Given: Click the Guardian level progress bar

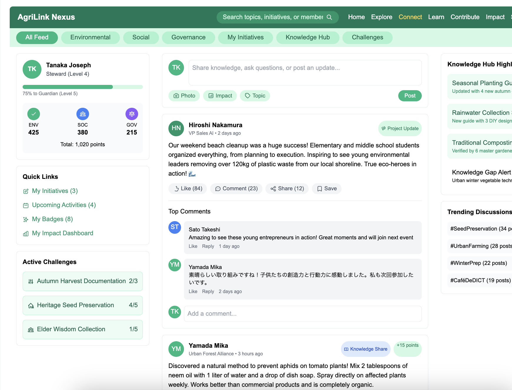Looking at the screenshot, I should click(x=83, y=87).
